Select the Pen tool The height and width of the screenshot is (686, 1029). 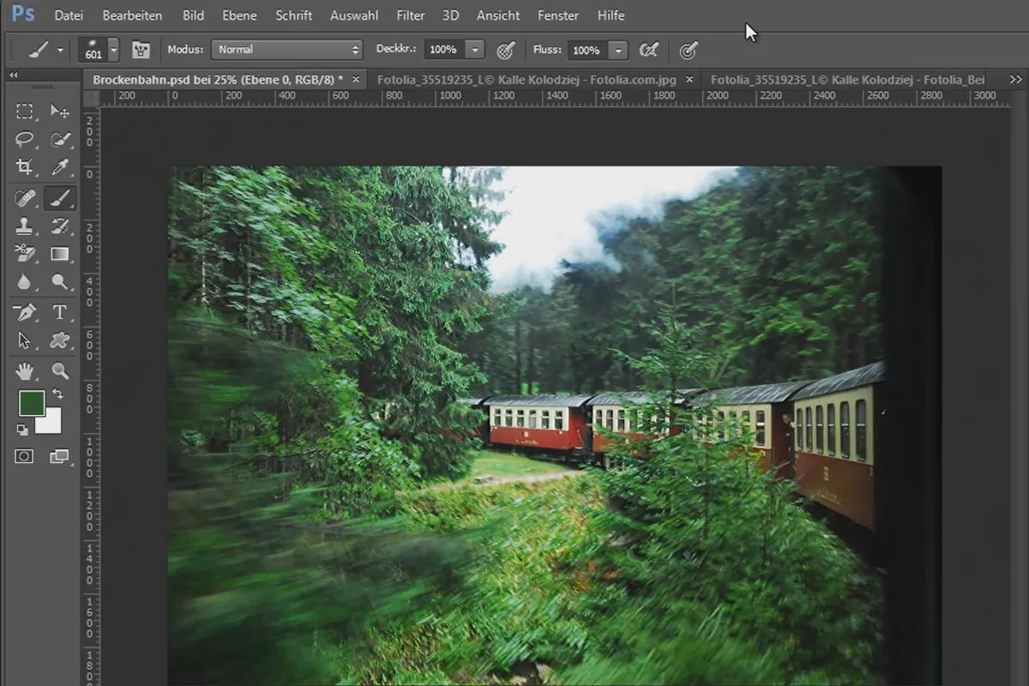25,313
